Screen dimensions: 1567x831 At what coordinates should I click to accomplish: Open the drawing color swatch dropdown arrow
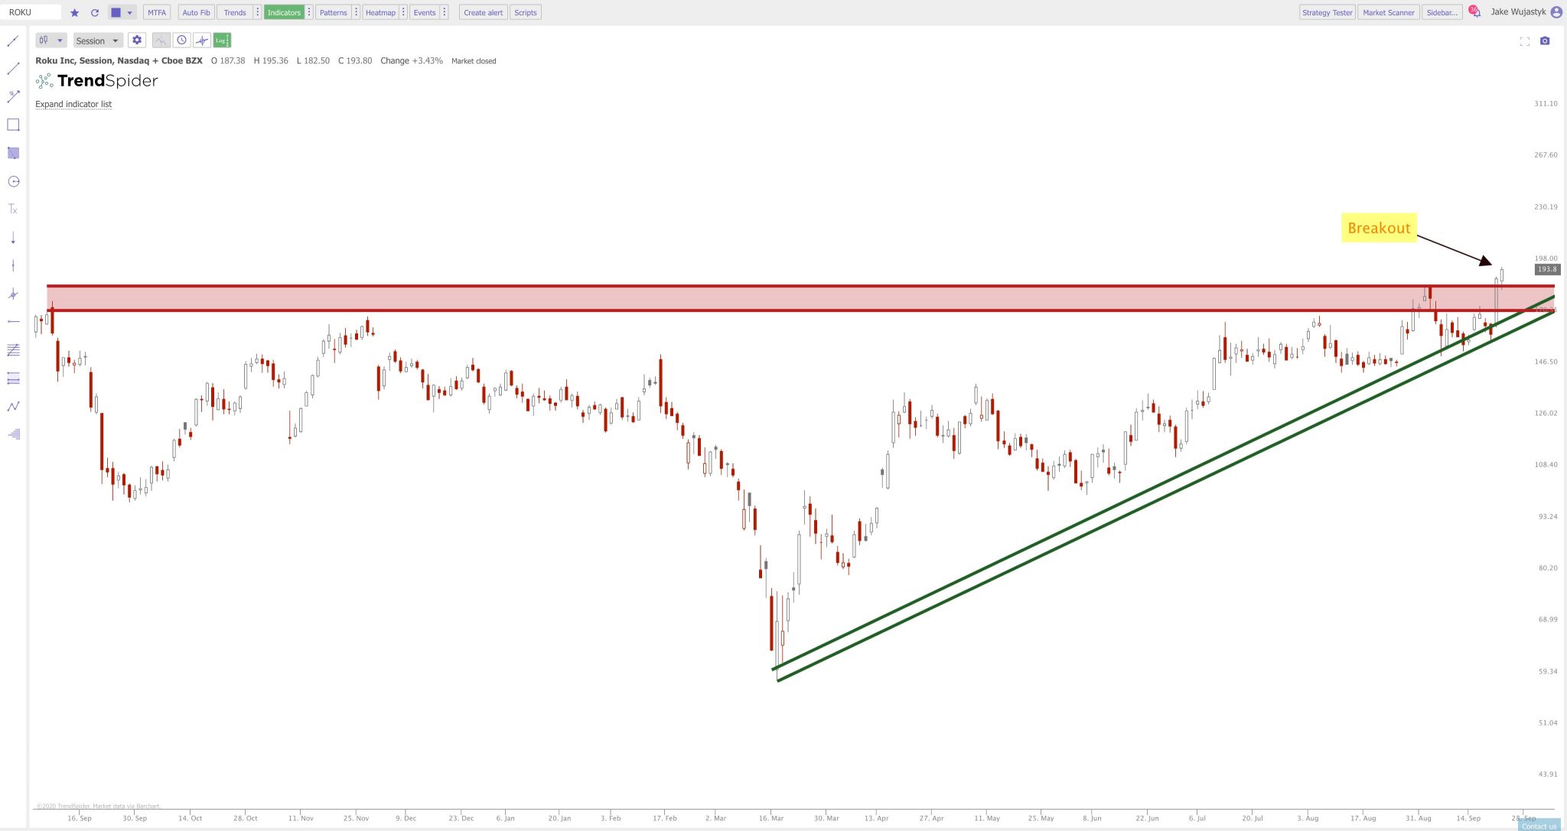point(129,12)
